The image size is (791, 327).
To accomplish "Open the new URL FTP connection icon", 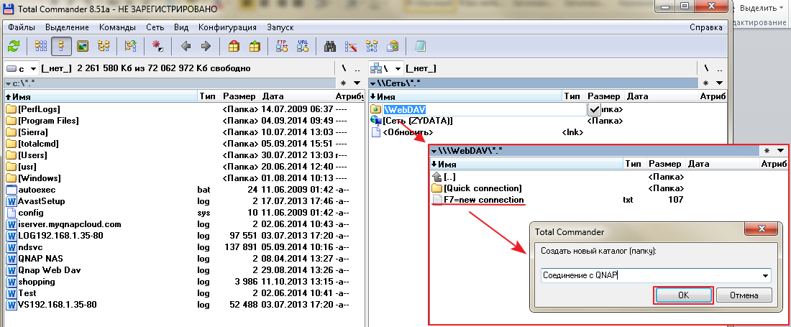I will [303, 46].
